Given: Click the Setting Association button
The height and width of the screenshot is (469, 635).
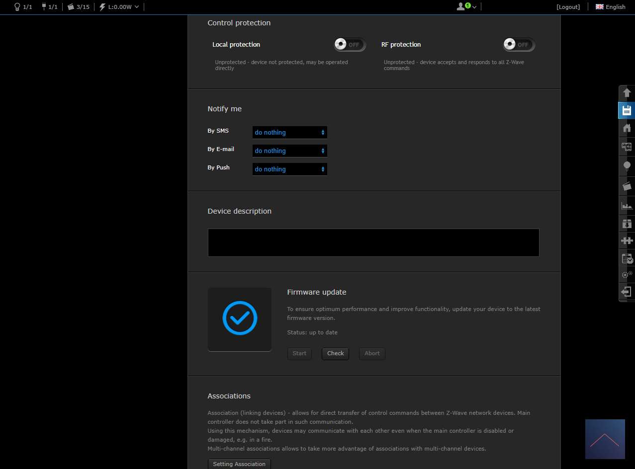Looking at the screenshot, I should tap(239, 464).
